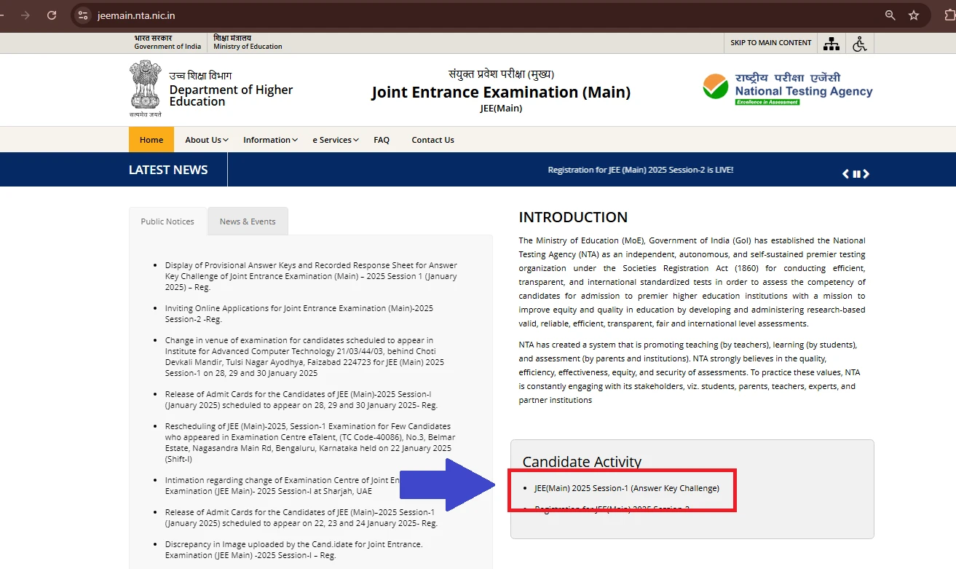Select FAQ in the navigation menu
Image resolution: width=956 pixels, height=569 pixels.
382,139
